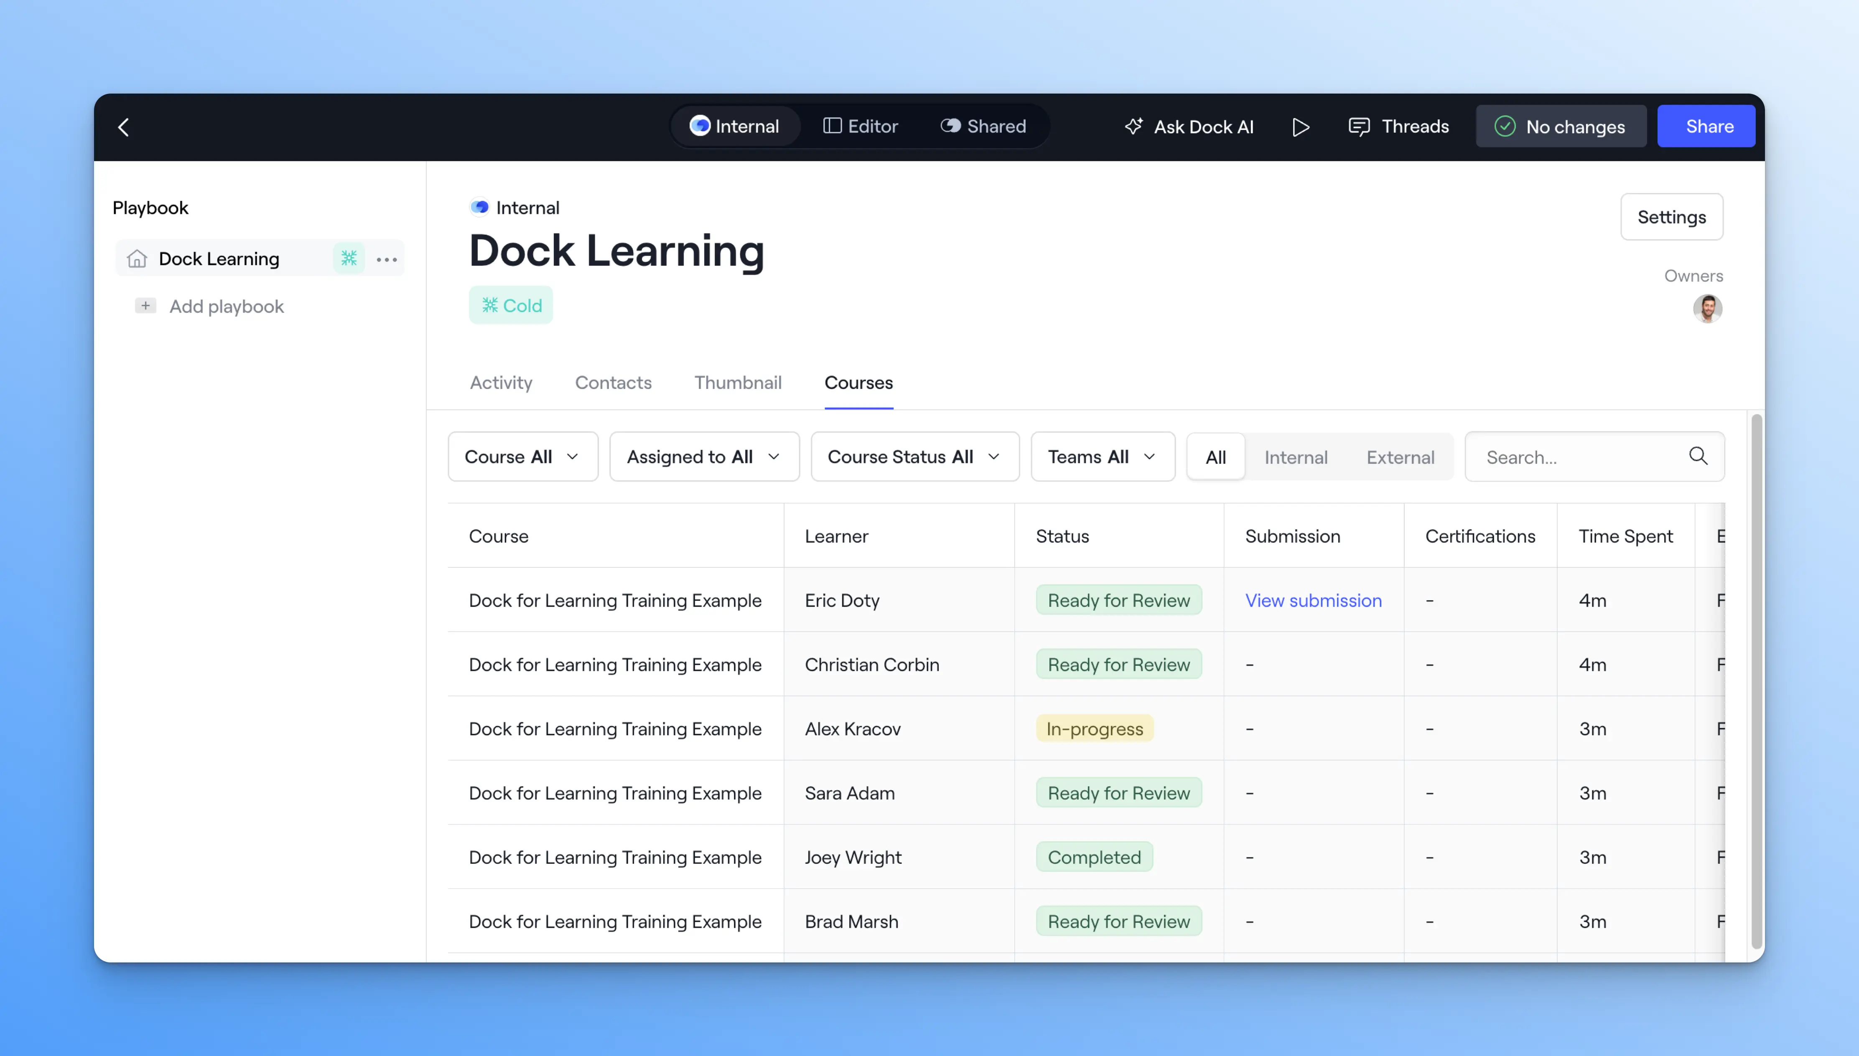Open Dock Learning playbook more options menu
This screenshot has width=1859, height=1056.
click(x=387, y=259)
